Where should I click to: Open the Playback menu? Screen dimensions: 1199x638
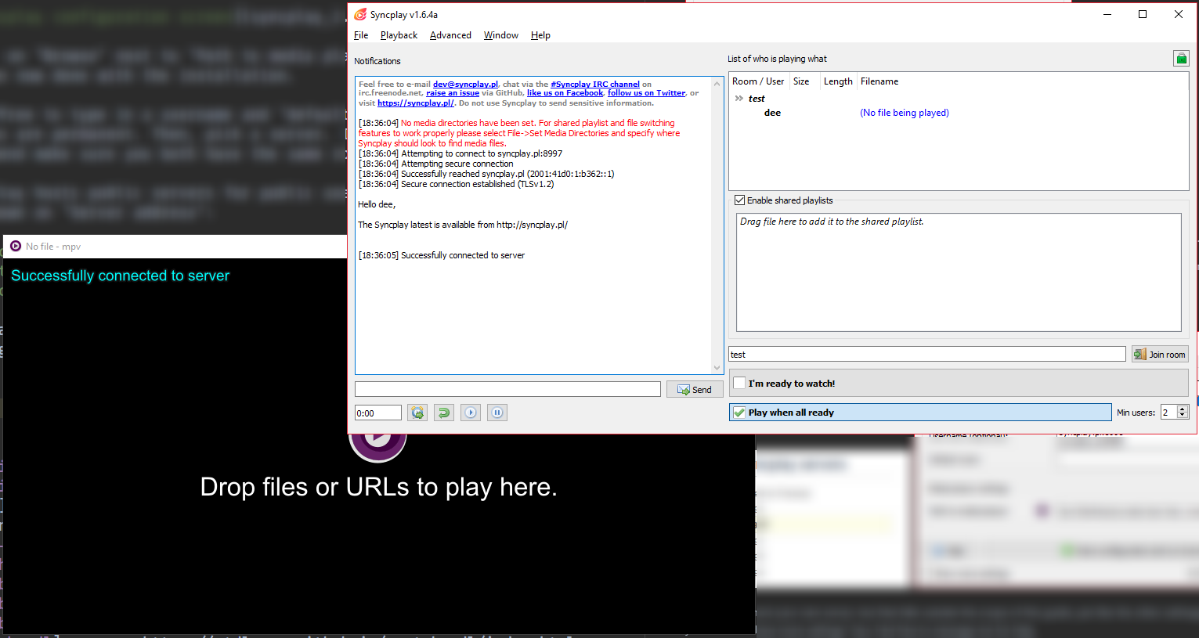[x=399, y=34]
